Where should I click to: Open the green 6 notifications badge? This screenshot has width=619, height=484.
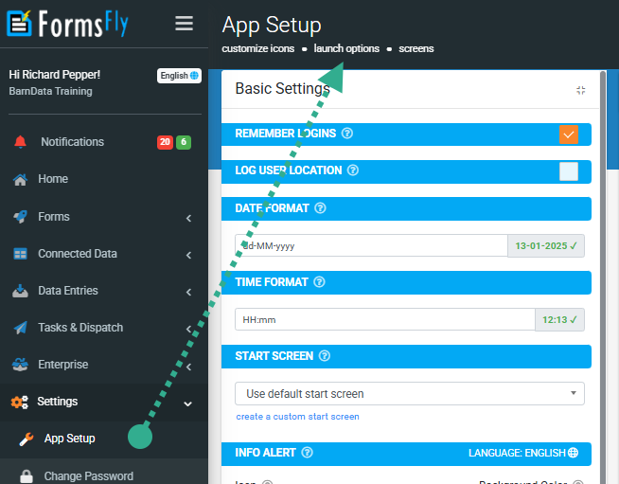coord(184,142)
